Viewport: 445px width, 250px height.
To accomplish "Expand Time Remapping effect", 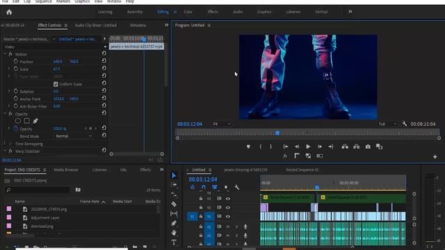I will [5, 144].
